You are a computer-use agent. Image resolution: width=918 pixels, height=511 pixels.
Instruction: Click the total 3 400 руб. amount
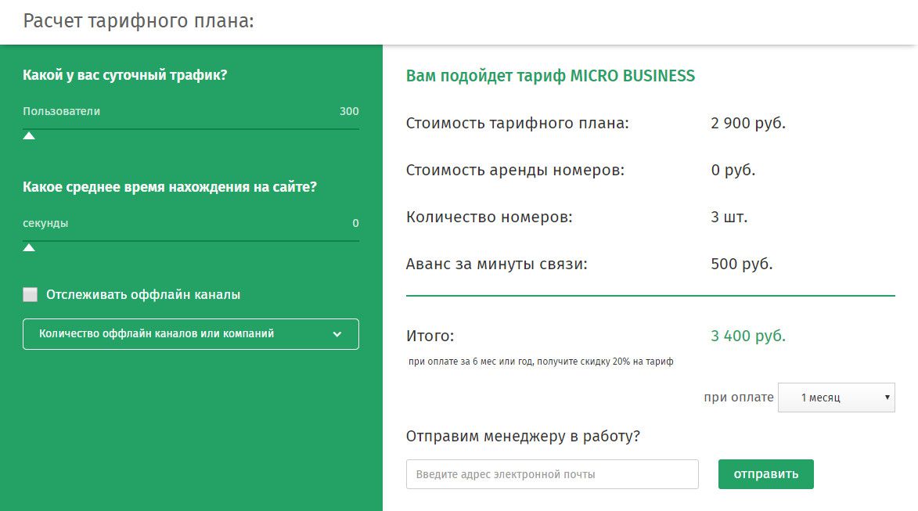tap(748, 336)
